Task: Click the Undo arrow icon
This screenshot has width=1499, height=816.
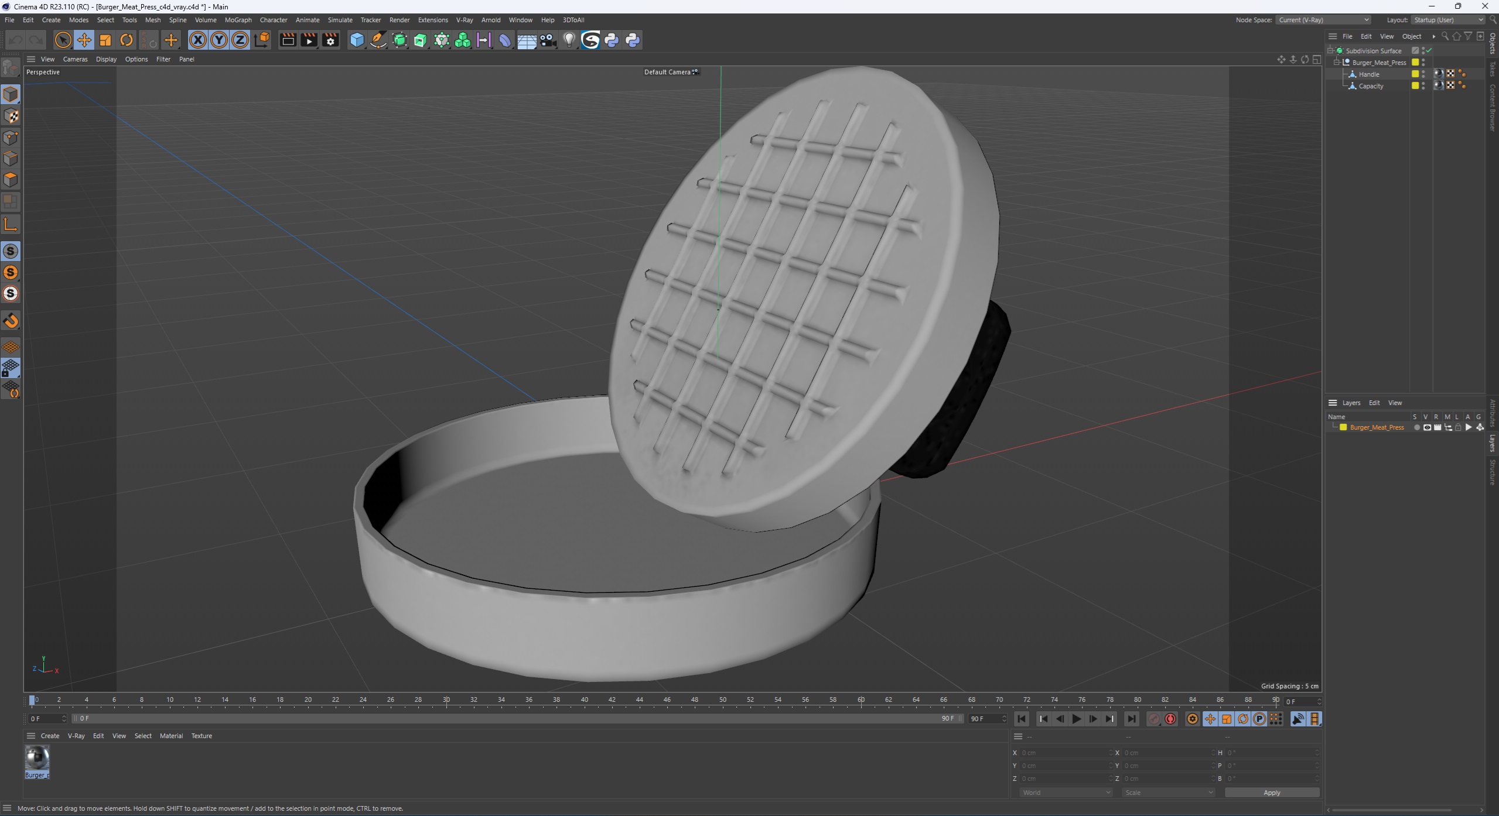Action: coord(16,40)
